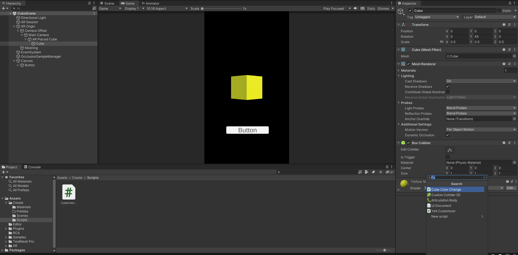This screenshot has height=255, width=518.
Task: Expand the Button node under Canvas
Action: point(18,65)
